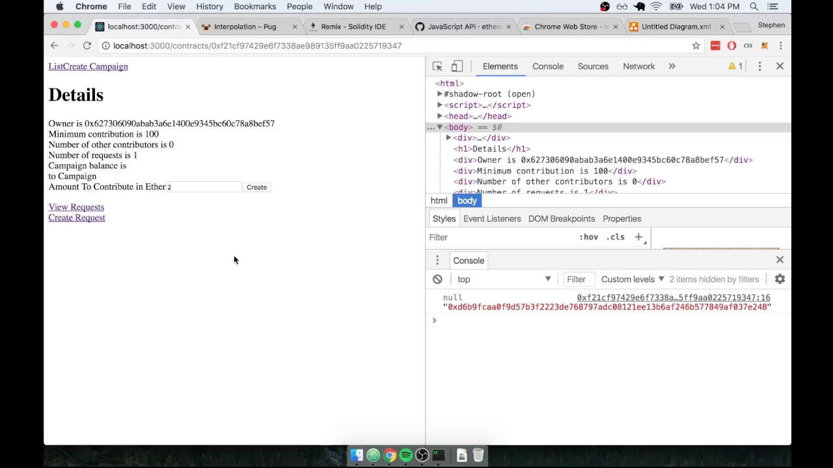The width and height of the screenshot is (833, 468).
Task: Switch to the Interpolation – Pug tab
Action: click(247, 27)
